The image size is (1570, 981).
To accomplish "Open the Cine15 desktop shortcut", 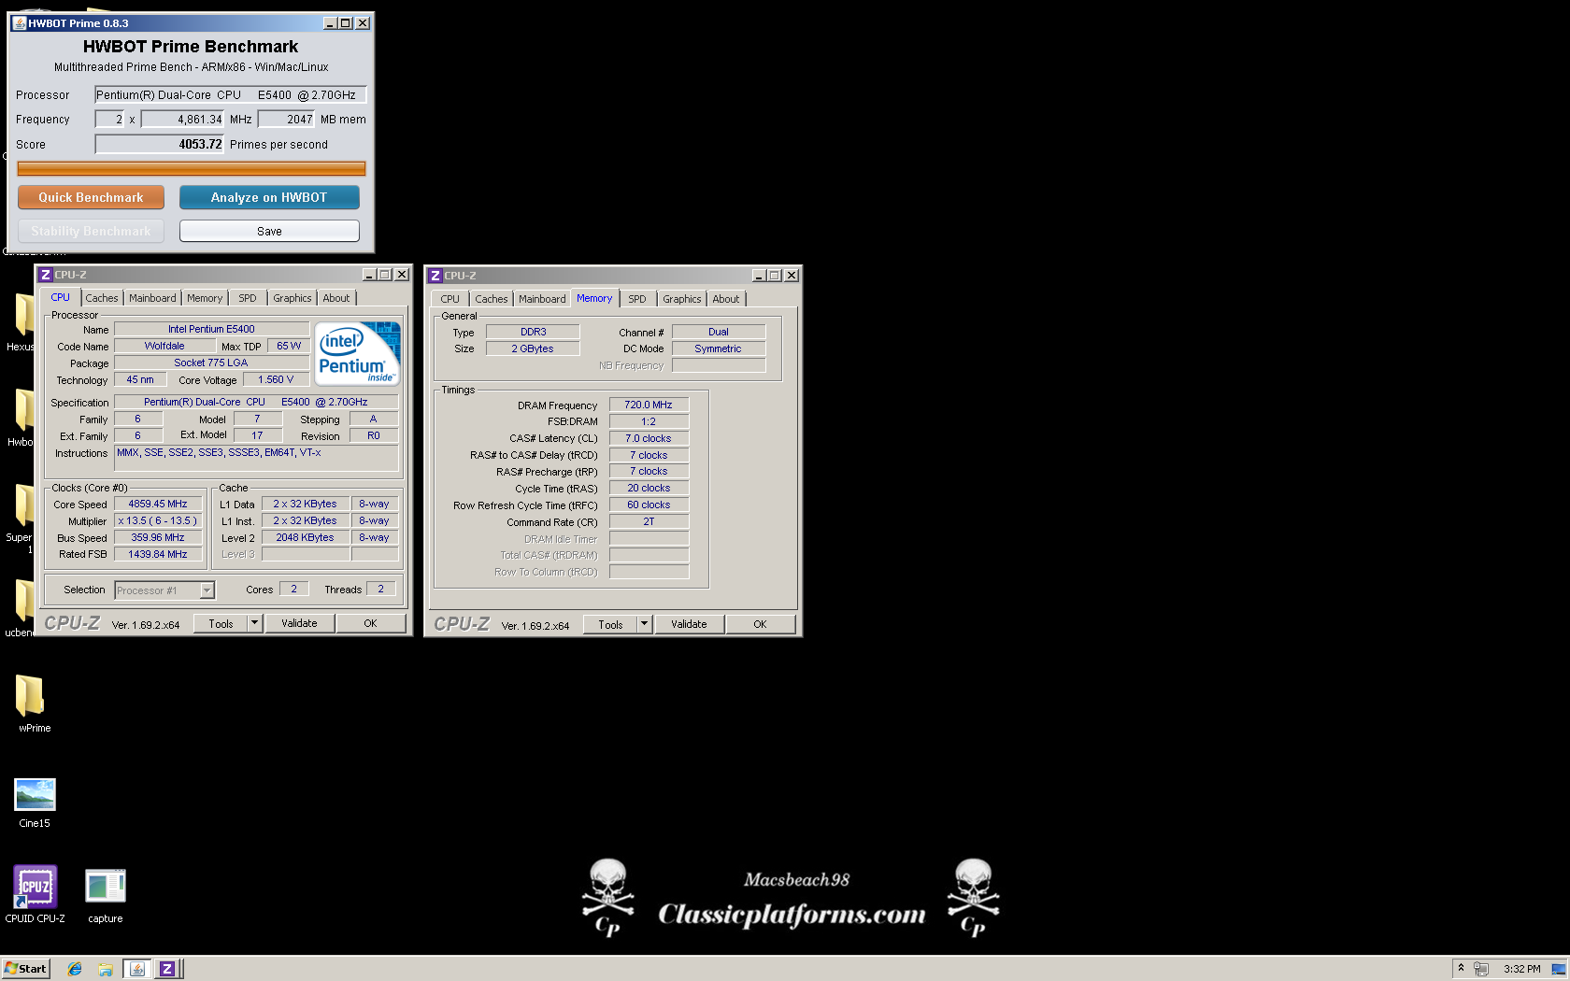I will tap(35, 802).
